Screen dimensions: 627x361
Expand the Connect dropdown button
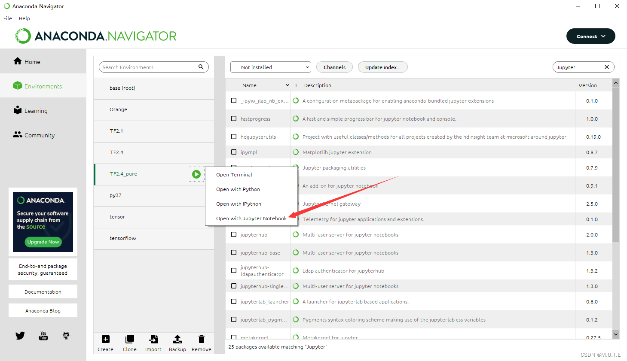pyautogui.click(x=590, y=36)
